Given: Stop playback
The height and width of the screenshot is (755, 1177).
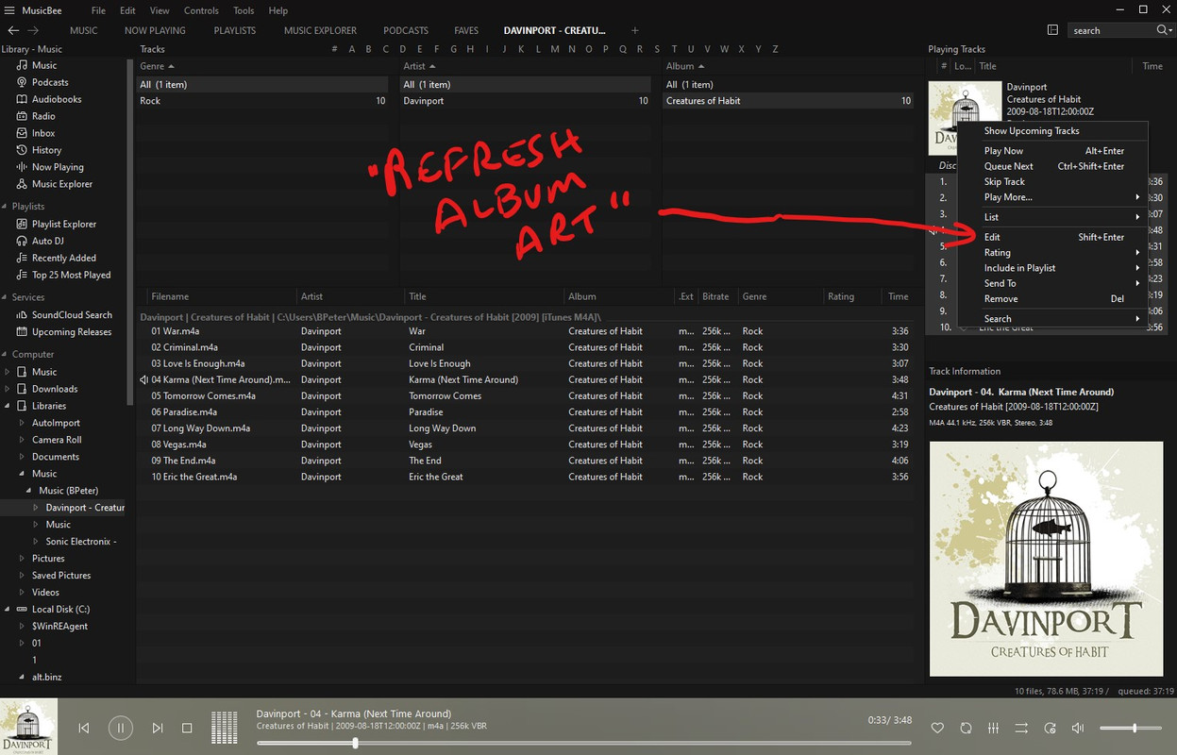Looking at the screenshot, I should click(187, 728).
